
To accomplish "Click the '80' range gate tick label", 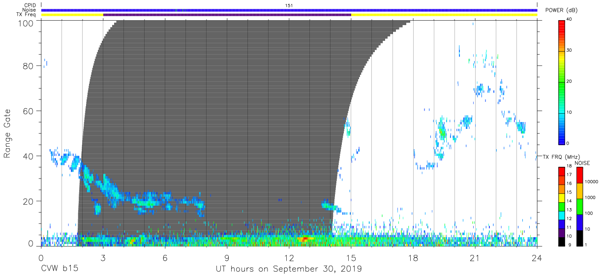I will 29,66.
